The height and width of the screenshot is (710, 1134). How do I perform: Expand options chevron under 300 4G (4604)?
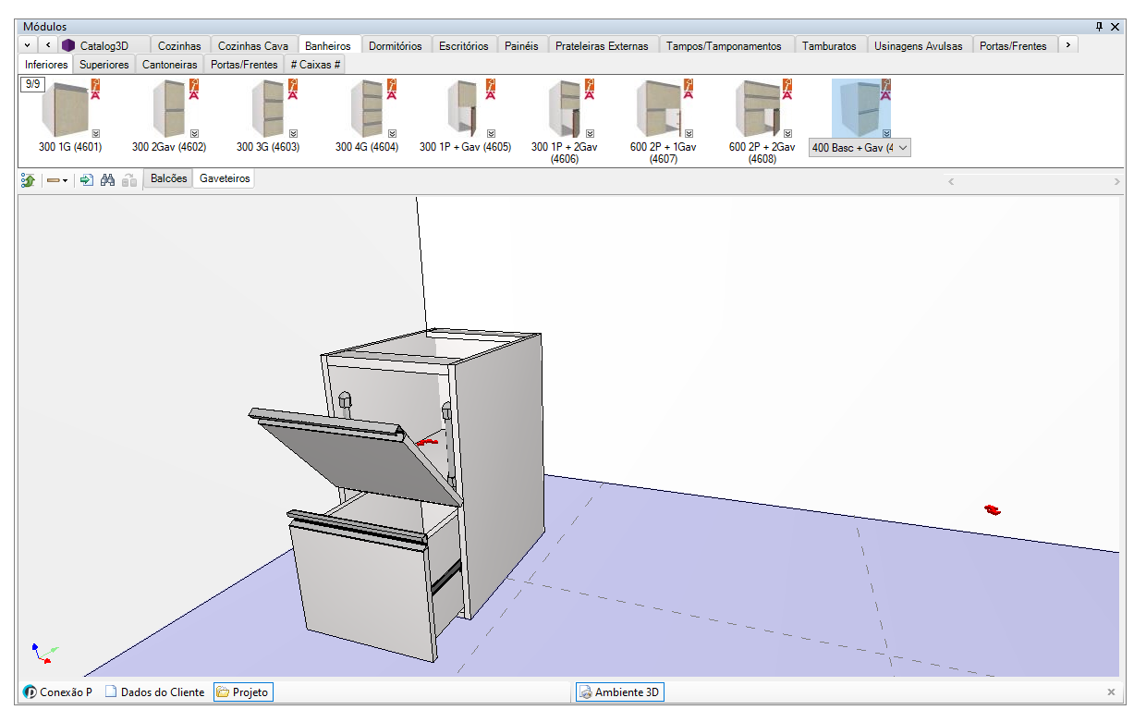coord(392,133)
